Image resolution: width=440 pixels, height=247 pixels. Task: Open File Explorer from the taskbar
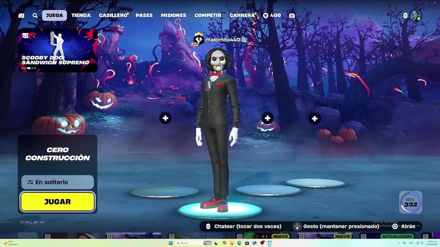[232, 243]
